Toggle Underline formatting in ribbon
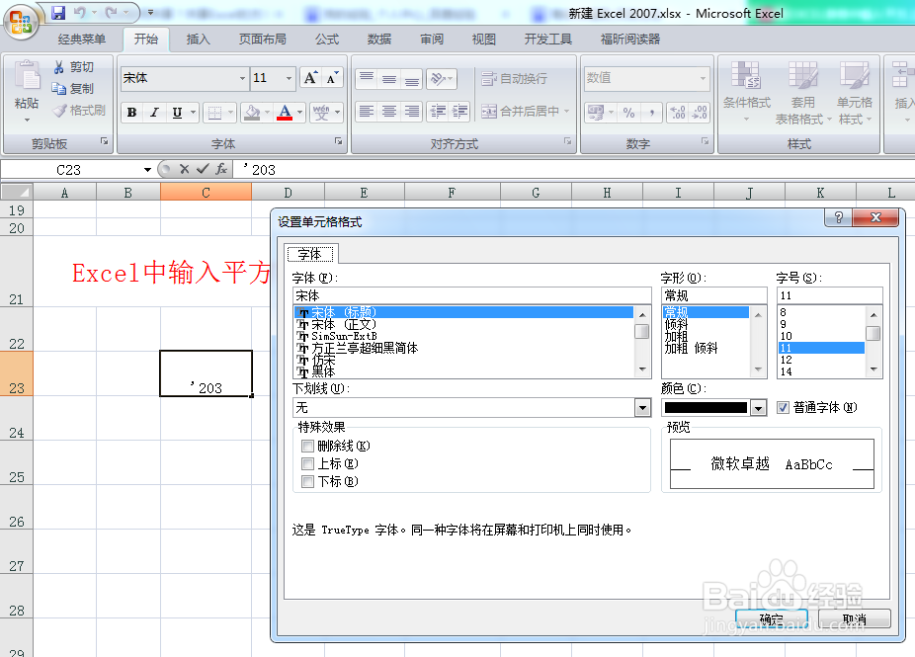 [177, 112]
